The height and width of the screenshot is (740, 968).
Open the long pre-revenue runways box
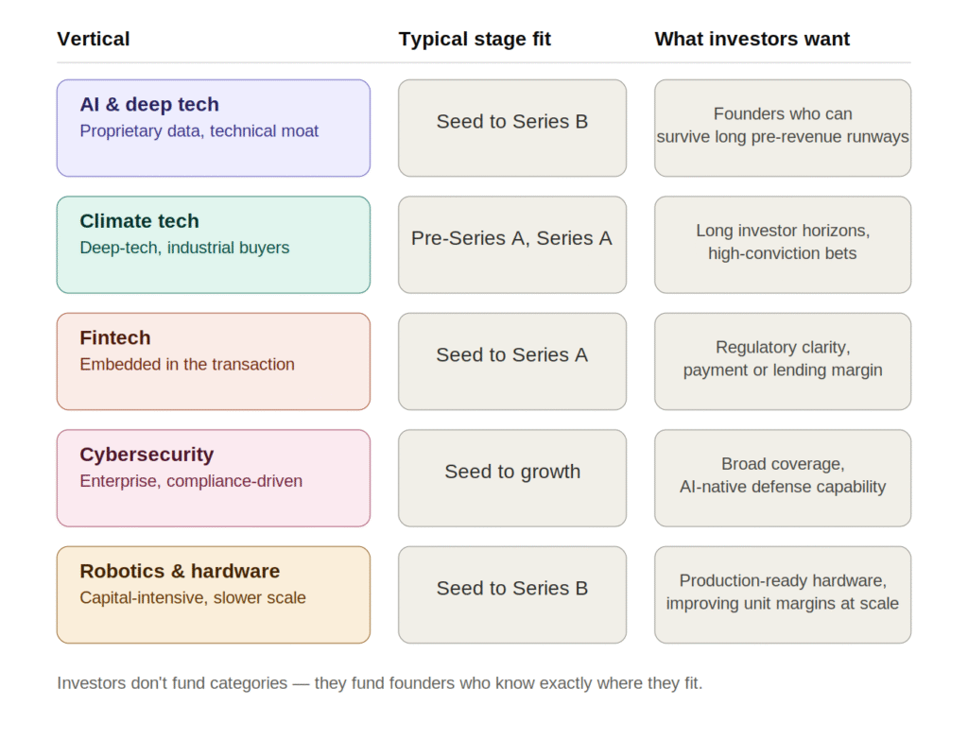pyautogui.click(x=783, y=128)
